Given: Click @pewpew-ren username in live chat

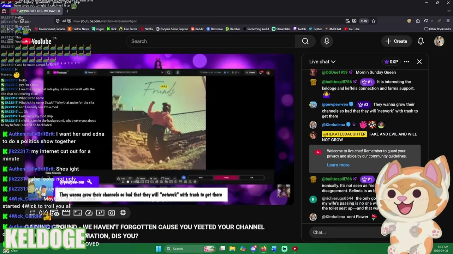Looking at the screenshot, I should click(x=335, y=104).
